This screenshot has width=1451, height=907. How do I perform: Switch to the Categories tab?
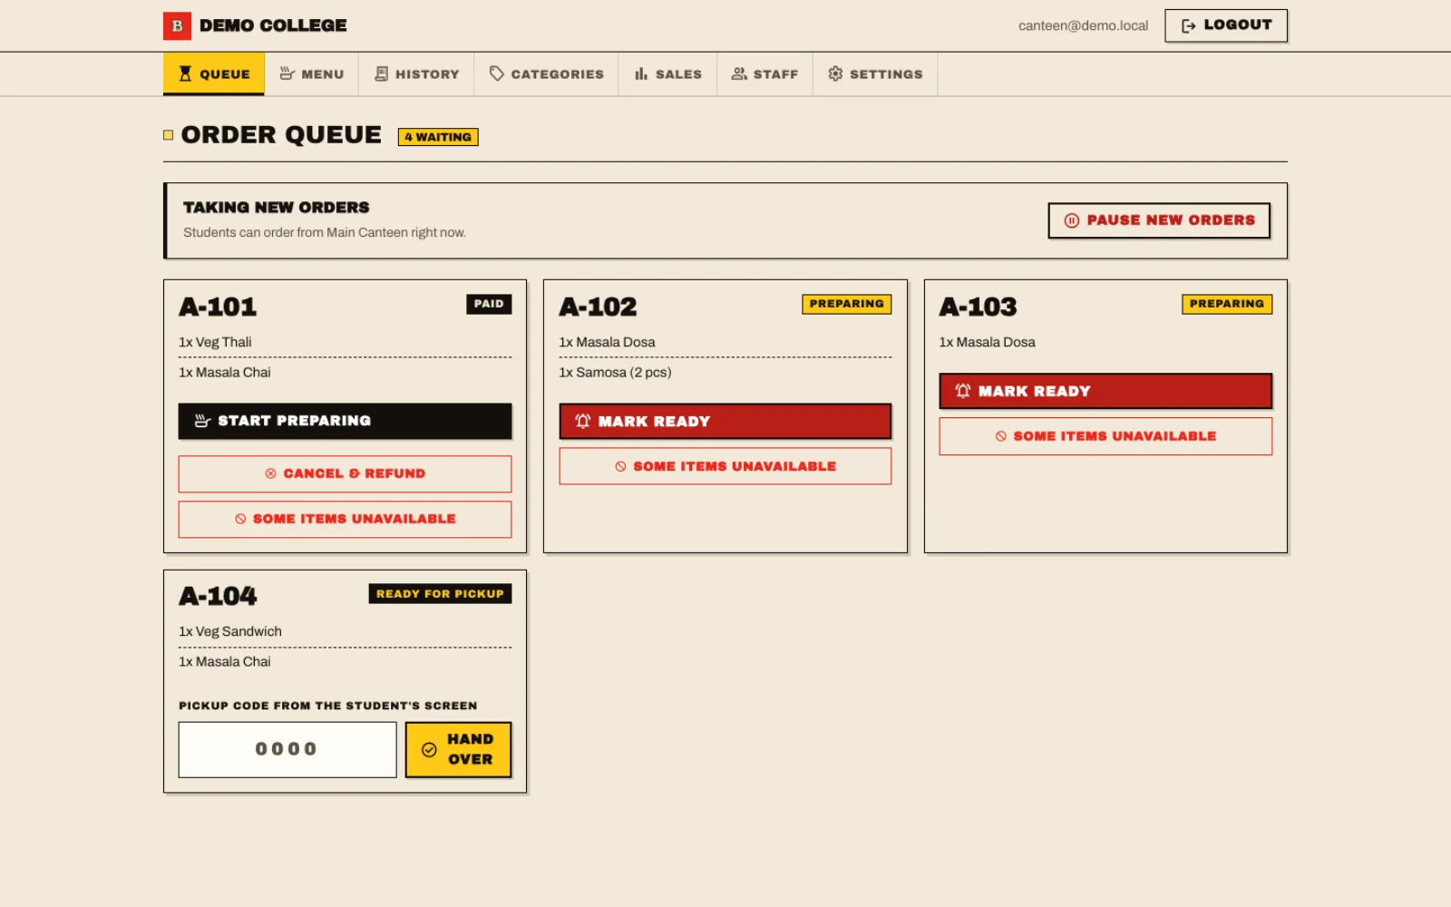(x=546, y=74)
